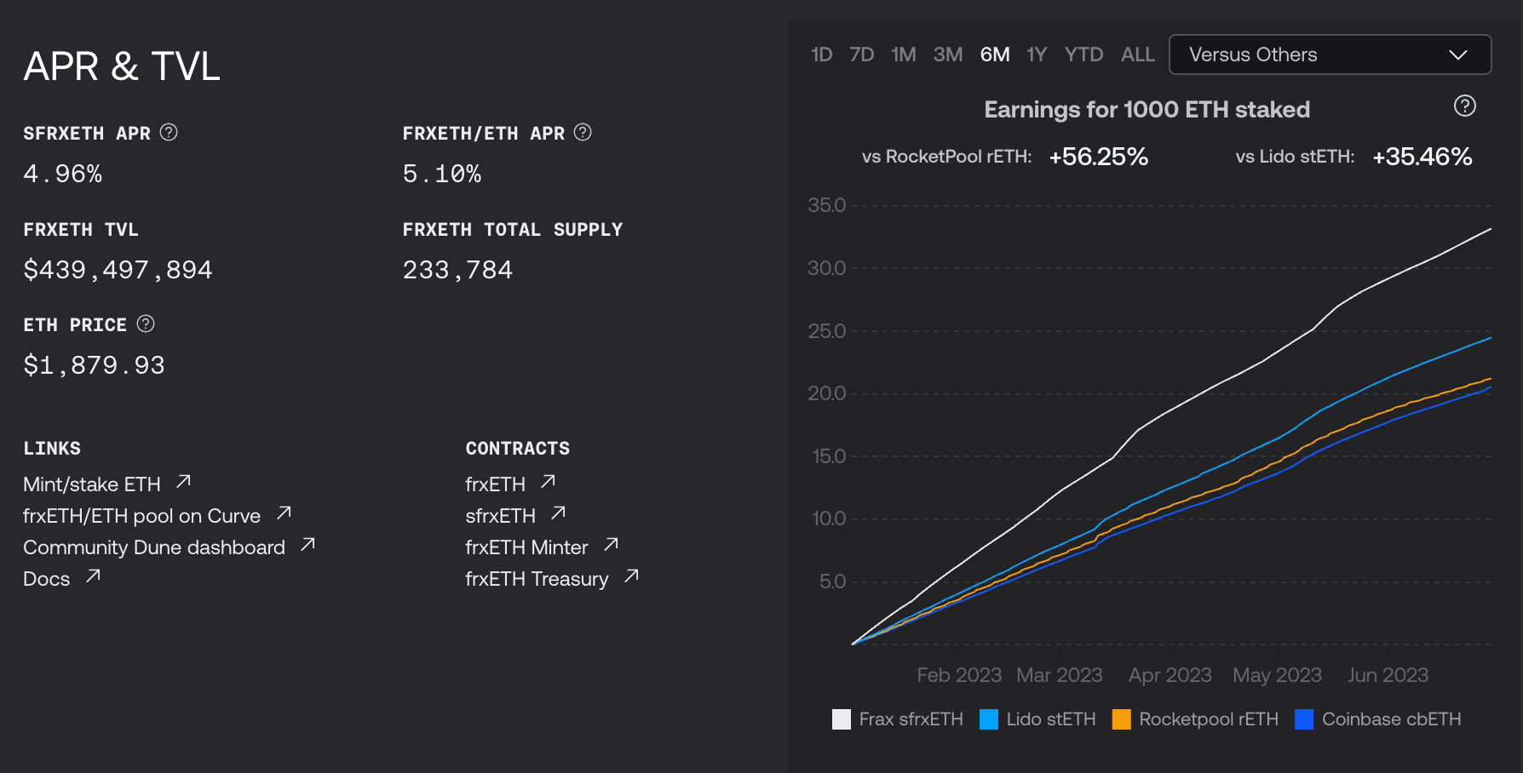The height and width of the screenshot is (773, 1523).
Task: Click the chevron in Versus Others selector
Action: pos(1458,54)
